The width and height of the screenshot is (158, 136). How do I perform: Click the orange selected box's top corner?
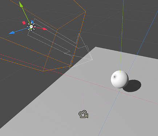click(86, 12)
